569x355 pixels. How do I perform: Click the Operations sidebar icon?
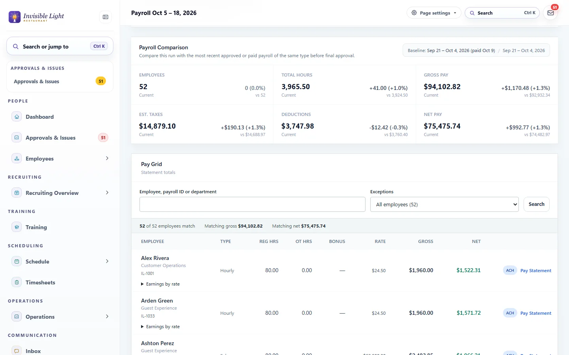pos(17,317)
